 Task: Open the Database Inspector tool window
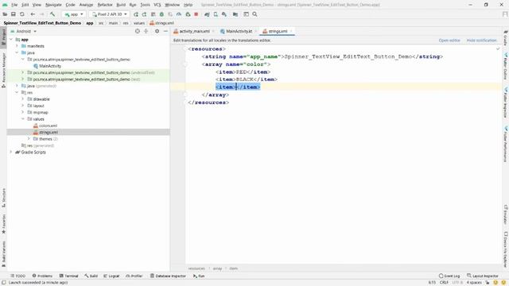(x=168, y=276)
